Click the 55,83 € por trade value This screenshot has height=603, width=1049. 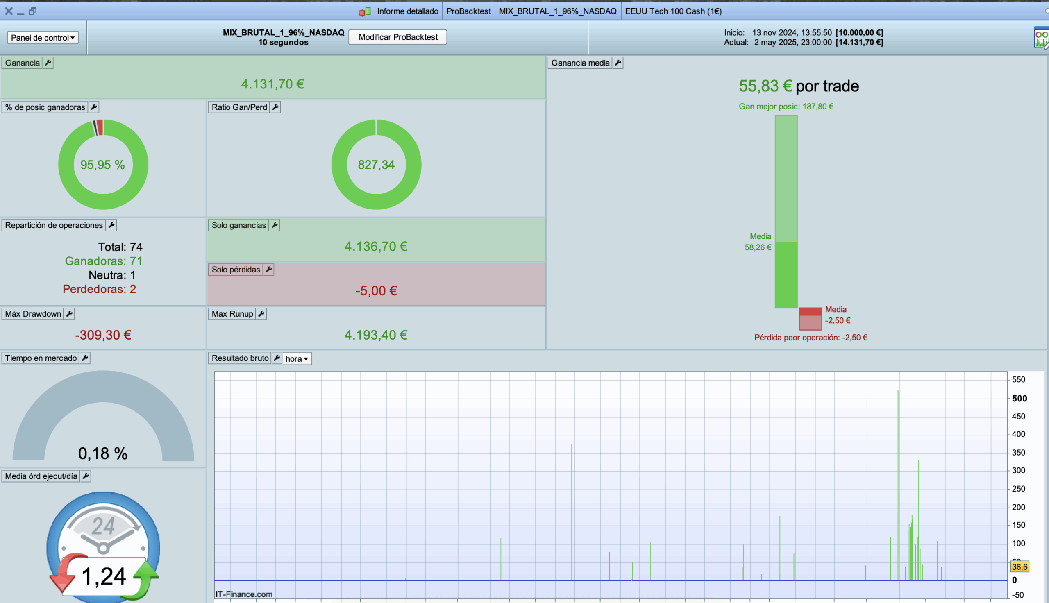click(x=799, y=86)
